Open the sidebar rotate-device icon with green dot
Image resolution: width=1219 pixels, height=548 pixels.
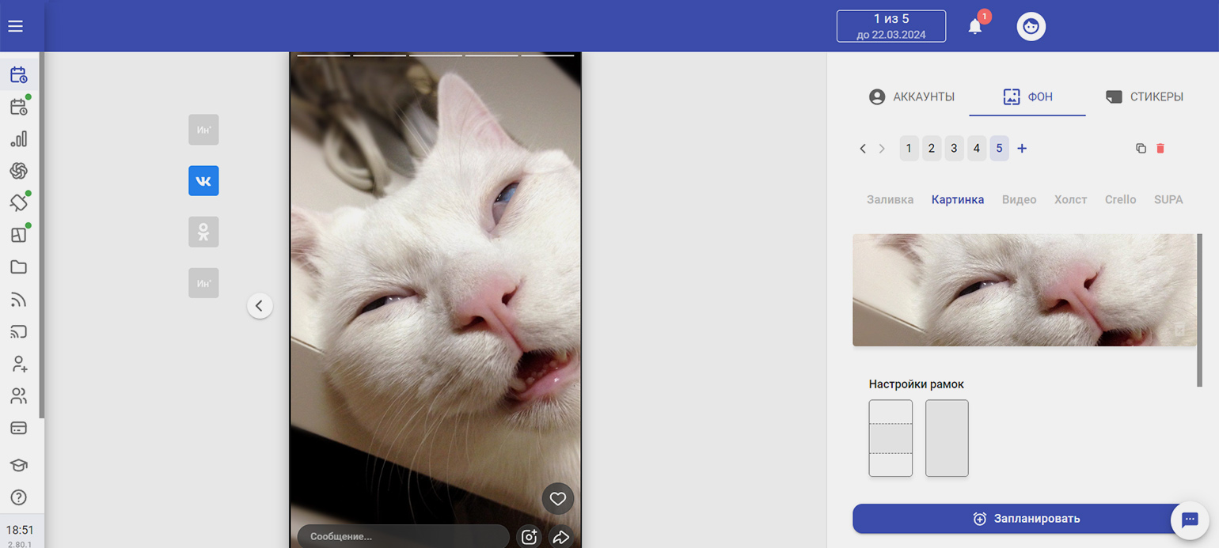click(19, 202)
